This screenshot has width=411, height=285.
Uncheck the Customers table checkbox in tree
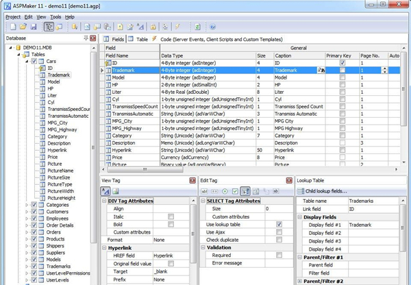34,212
